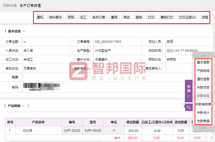The width and height of the screenshot is (215, 142).
Task: Click the 产品名称 column header
Action: 38,122
